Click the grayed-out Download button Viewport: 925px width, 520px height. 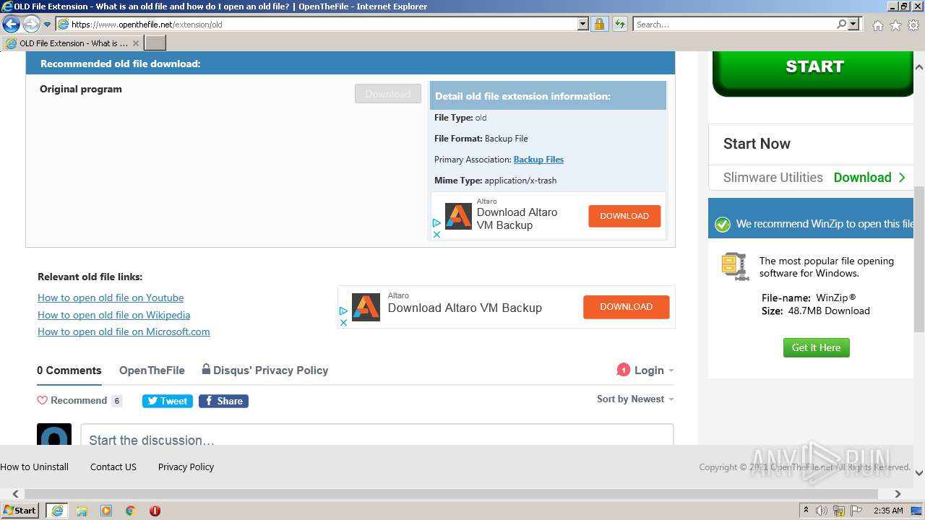click(388, 94)
